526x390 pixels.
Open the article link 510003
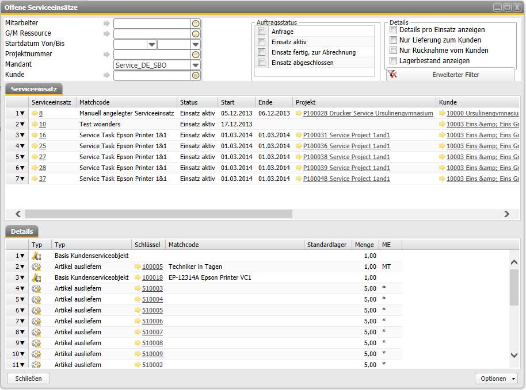152,289
